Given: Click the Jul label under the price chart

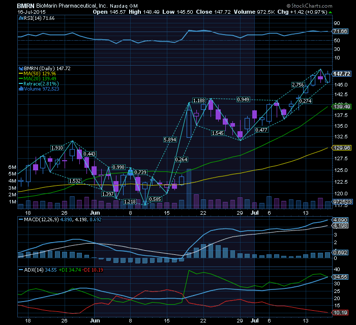Looking at the screenshot, I should 255,213.
